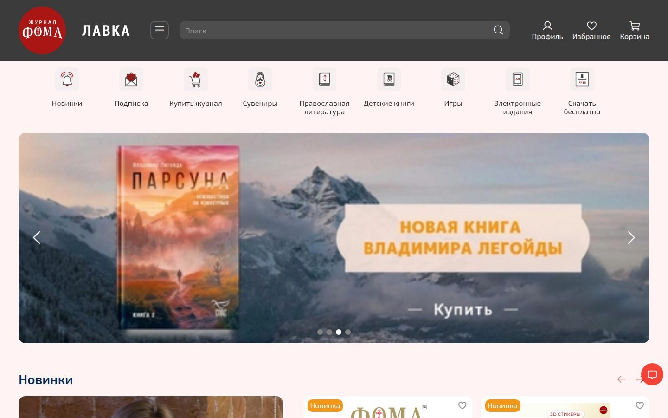
Task: Open Избранное heart icon in header
Action: (591, 26)
